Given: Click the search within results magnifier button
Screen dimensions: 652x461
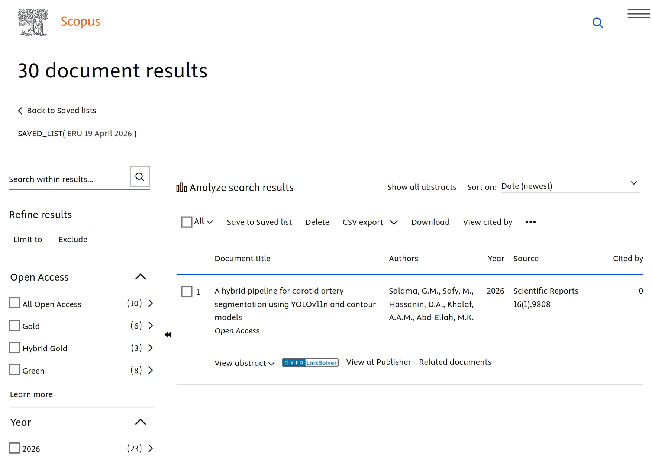Looking at the screenshot, I should point(140,177).
